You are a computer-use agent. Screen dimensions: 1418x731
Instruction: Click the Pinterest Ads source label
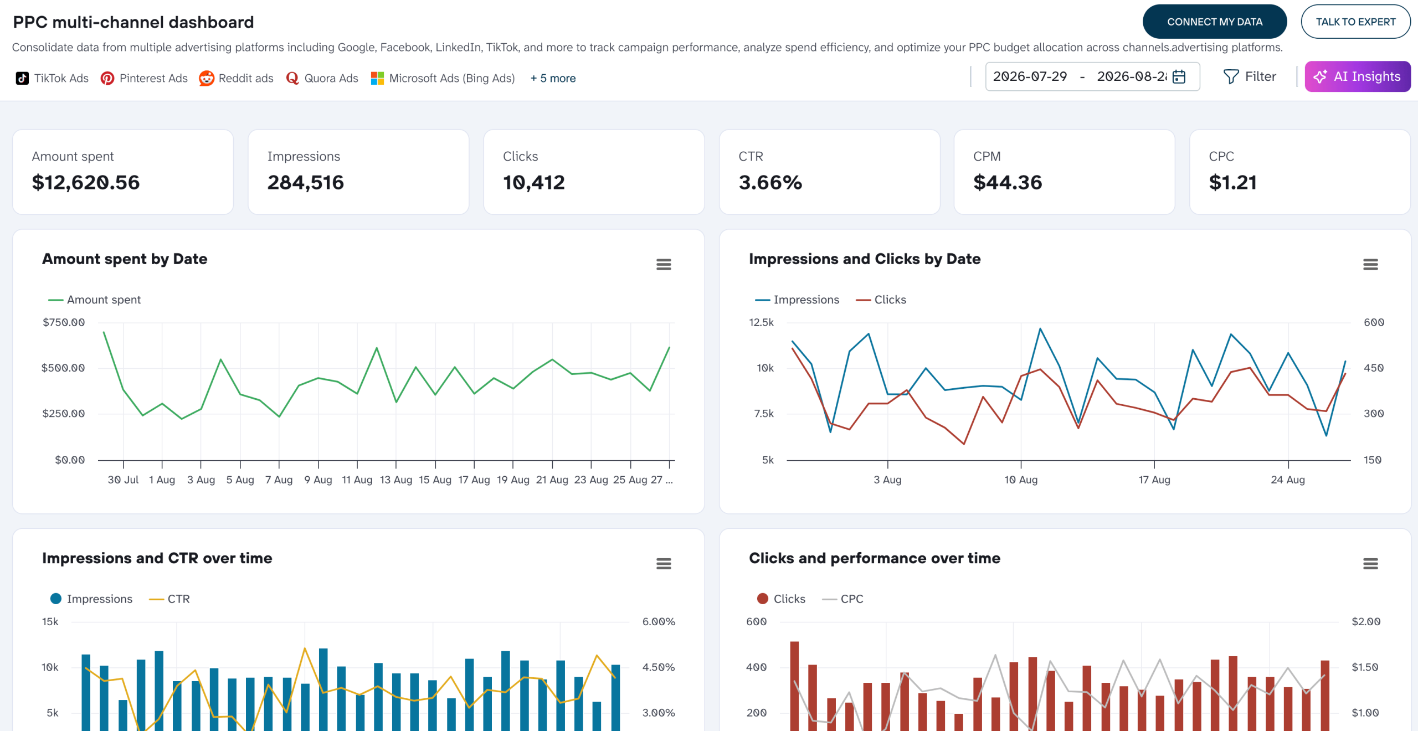click(x=153, y=78)
